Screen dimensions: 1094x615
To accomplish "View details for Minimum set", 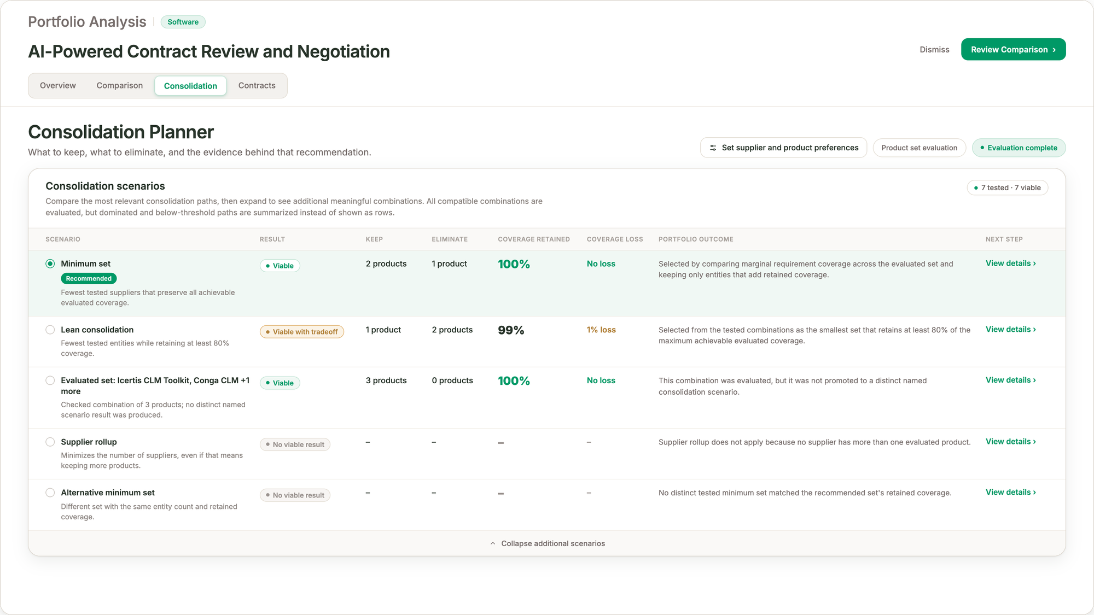I will [1010, 263].
